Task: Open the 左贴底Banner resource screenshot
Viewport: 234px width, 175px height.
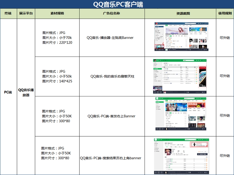Action: (x=181, y=37)
